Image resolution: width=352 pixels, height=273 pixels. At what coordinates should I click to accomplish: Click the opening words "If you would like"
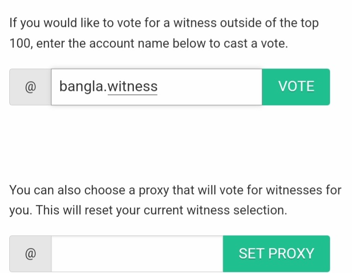pyautogui.click(x=53, y=23)
